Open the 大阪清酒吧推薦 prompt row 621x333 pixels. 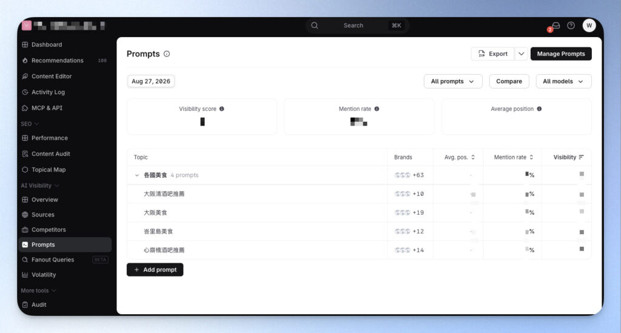(x=359, y=194)
